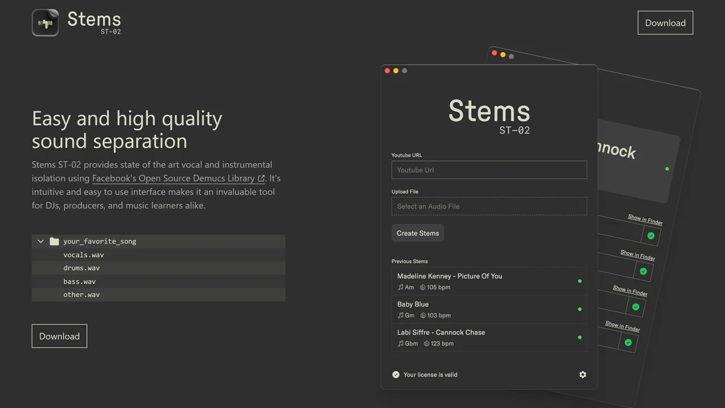Click the Stems app logo icon

(45, 23)
